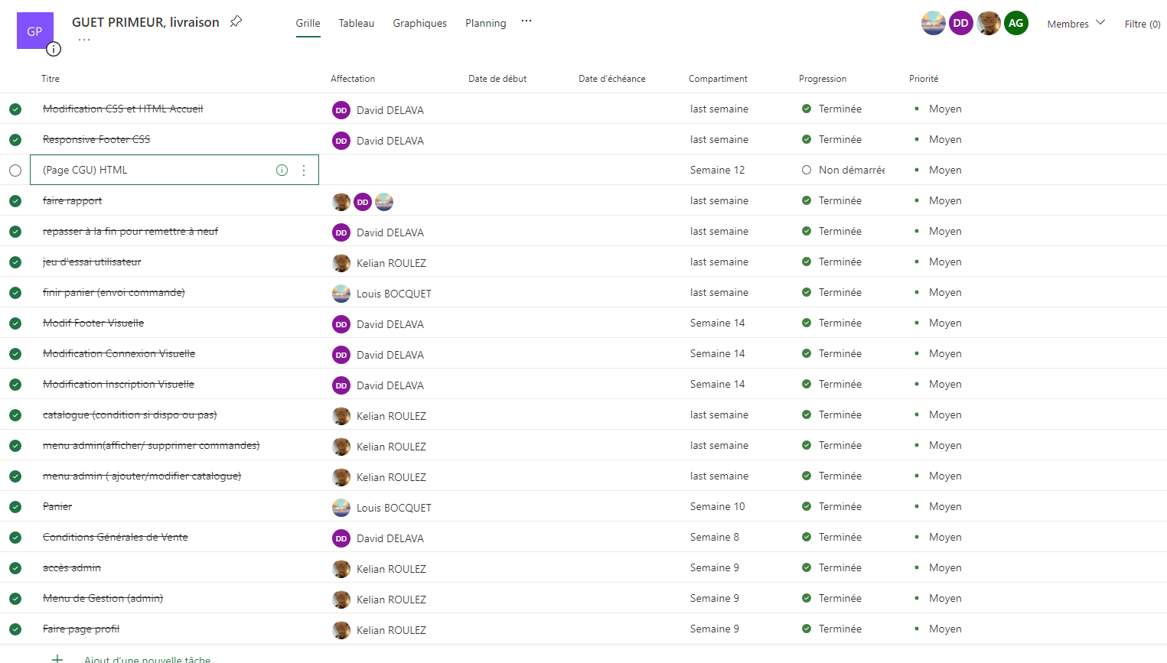Viewport: 1167px width, 663px height.
Task: Open the more views ellipsis after Planning
Action: pyautogui.click(x=526, y=21)
